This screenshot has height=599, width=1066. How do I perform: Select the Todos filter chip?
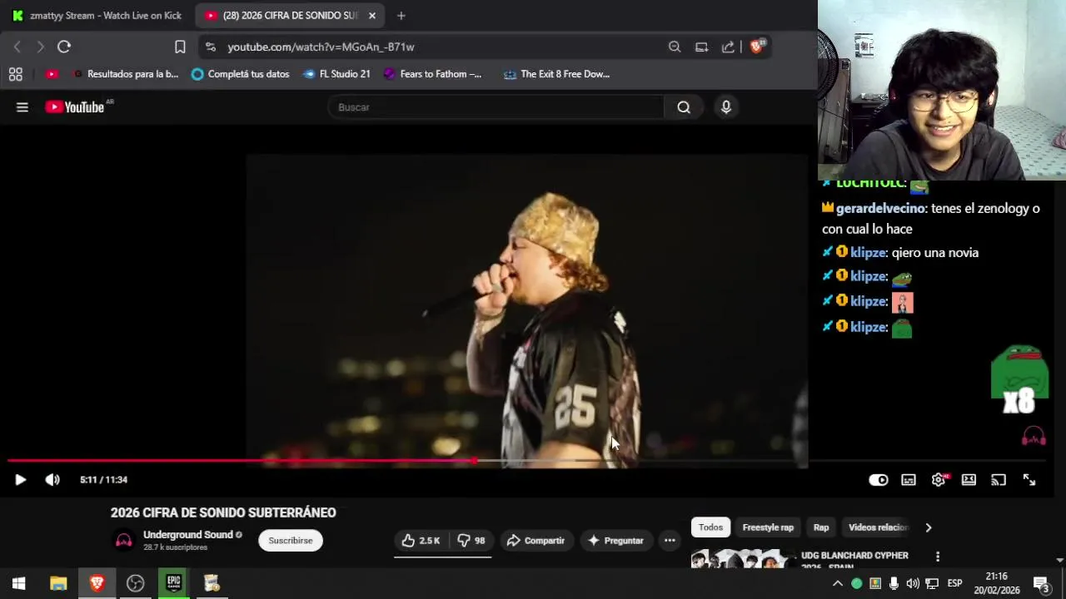tap(710, 527)
